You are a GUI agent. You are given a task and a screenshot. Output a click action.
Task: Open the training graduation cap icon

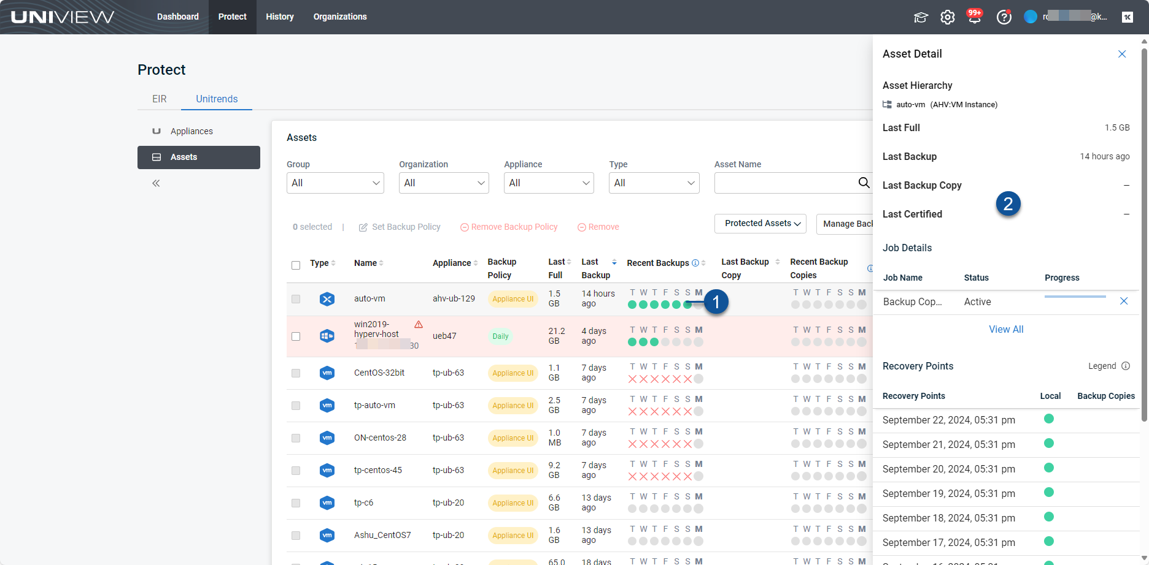pyautogui.click(x=921, y=17)
